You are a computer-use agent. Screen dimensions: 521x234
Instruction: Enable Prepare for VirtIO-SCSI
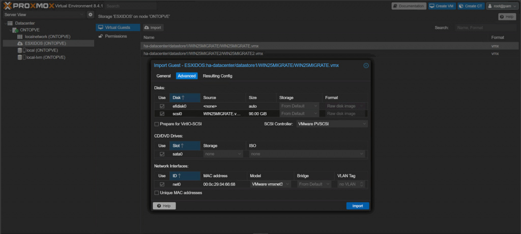(x=157, y=124)
